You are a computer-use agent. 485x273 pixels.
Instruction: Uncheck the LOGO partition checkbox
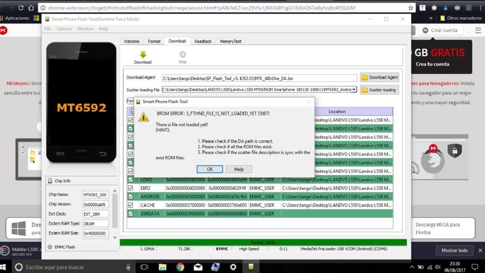[130, 180]
